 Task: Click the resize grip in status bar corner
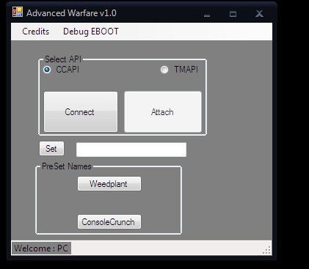pyautogui.click(x=267, y=250)
